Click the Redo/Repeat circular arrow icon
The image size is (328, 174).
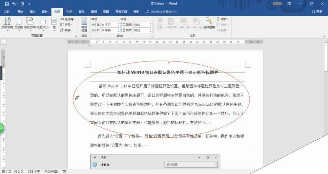pos(22,4)
